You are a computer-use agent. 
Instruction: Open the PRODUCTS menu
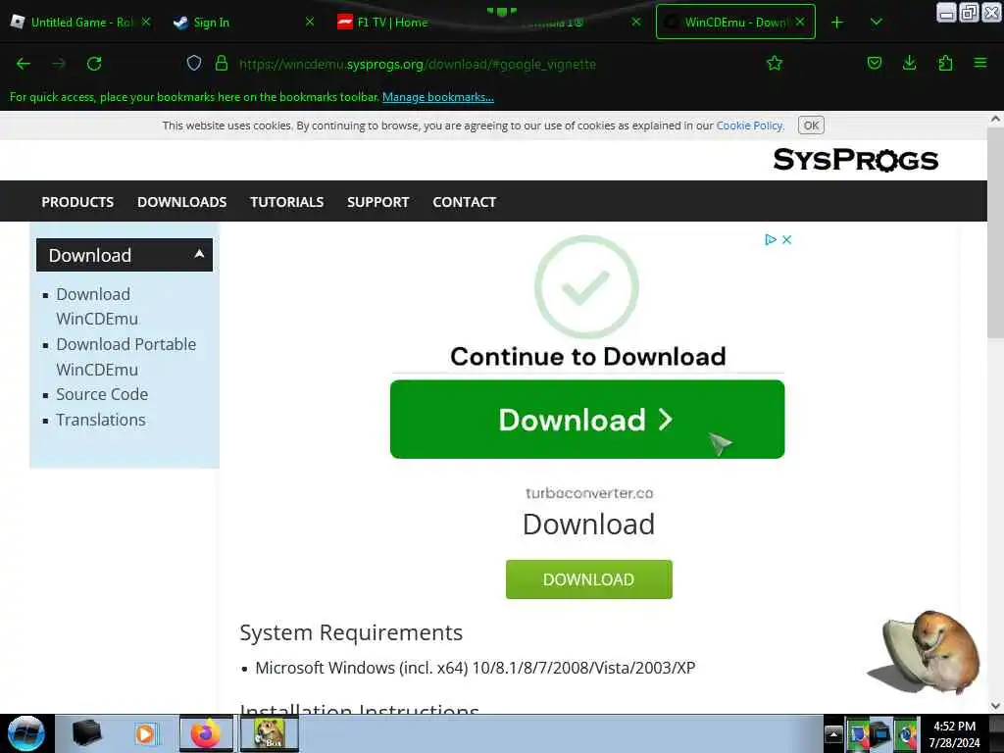[77, 202]
